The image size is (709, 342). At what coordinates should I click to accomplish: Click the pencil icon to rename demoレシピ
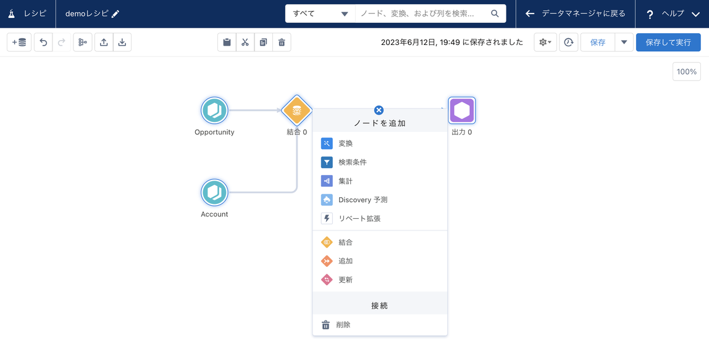tap(115, 14)
